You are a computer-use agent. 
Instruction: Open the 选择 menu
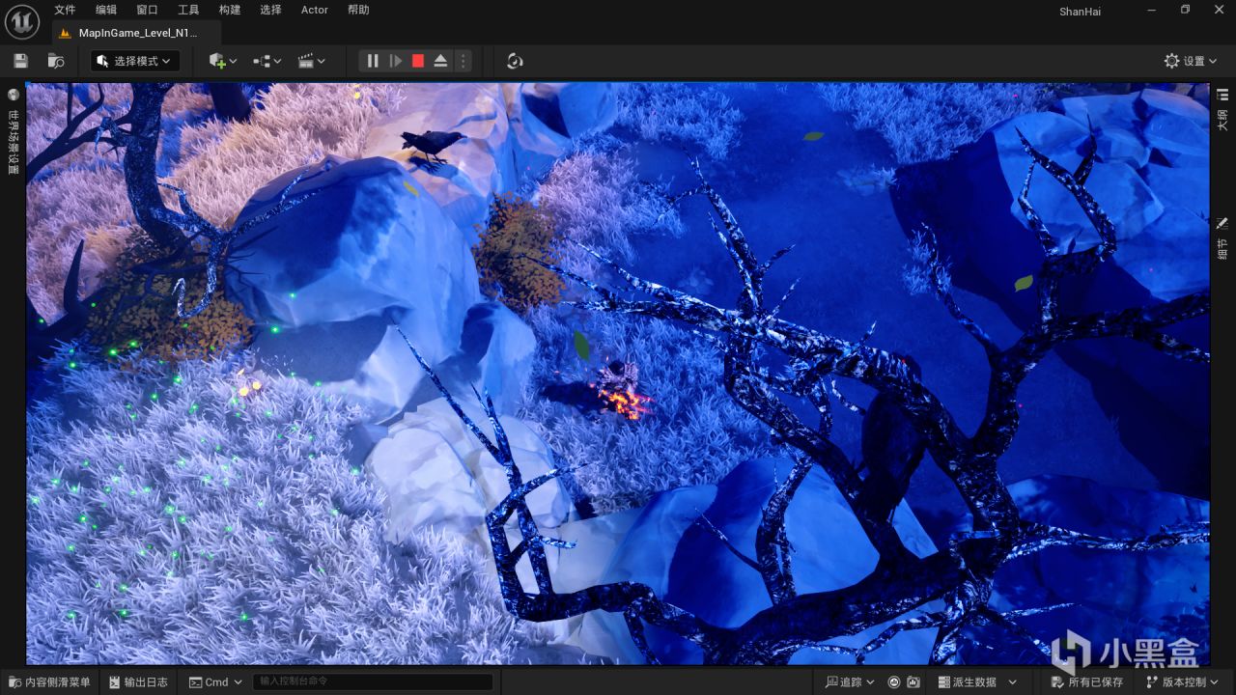tap(270, 10)
